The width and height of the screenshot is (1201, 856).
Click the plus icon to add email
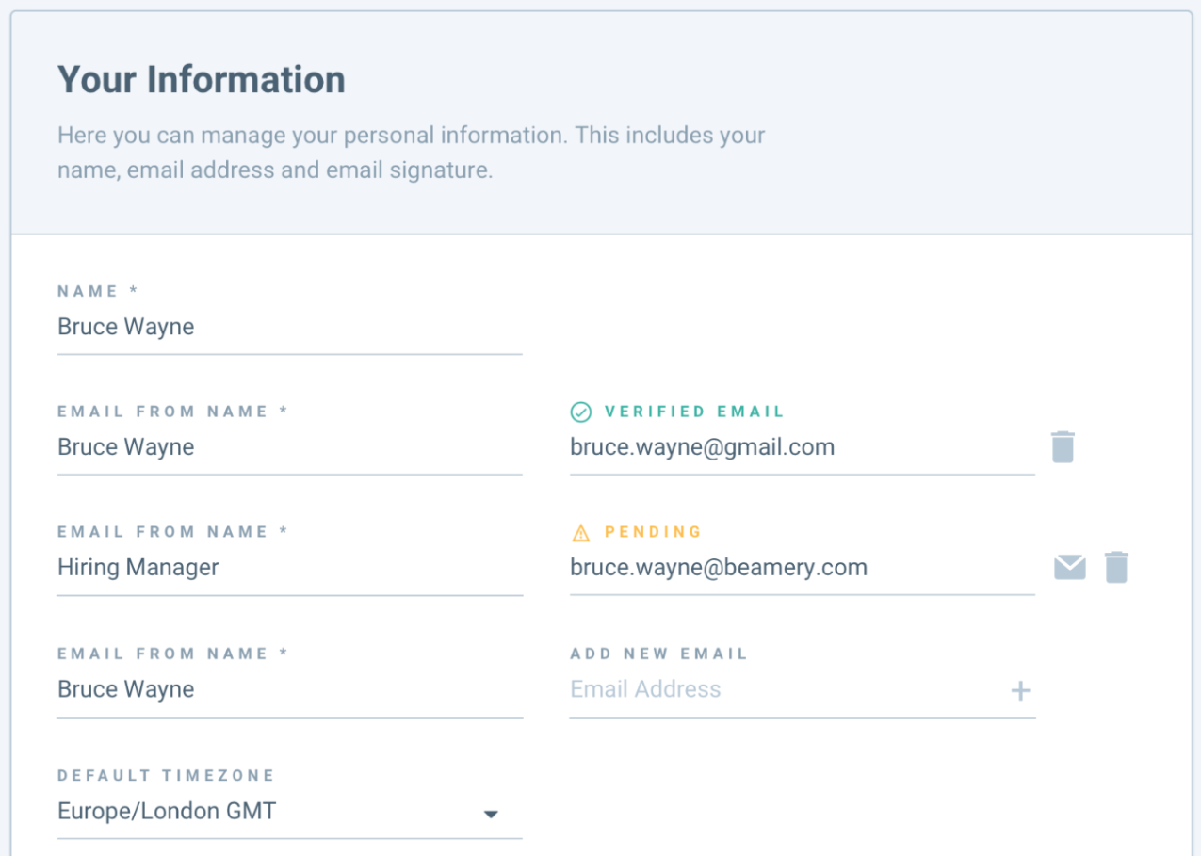[1020, 690]
